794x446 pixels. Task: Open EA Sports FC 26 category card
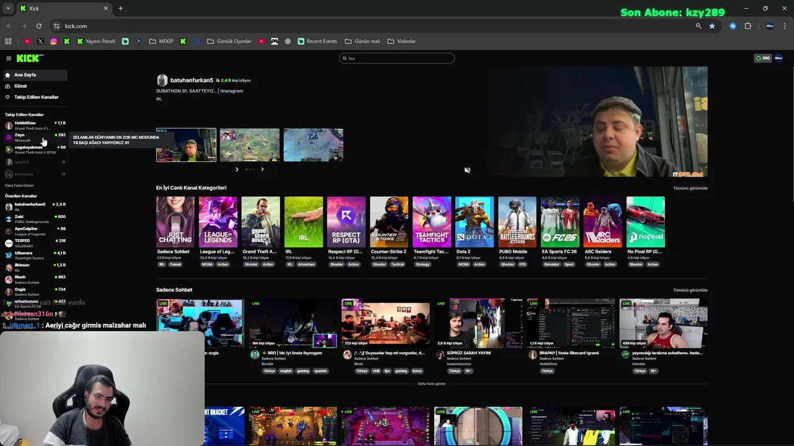click(560, 222)
